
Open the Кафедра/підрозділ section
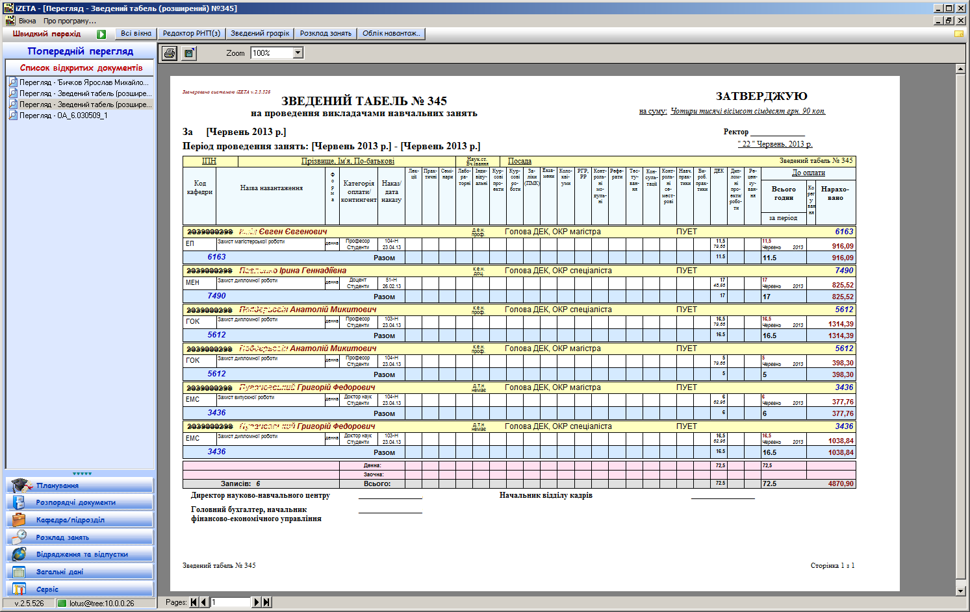click(80, 520)
